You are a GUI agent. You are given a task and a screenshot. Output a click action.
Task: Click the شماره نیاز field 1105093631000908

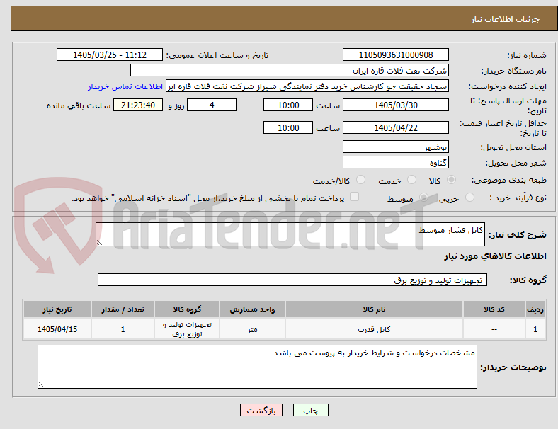(x=395, y=55)
